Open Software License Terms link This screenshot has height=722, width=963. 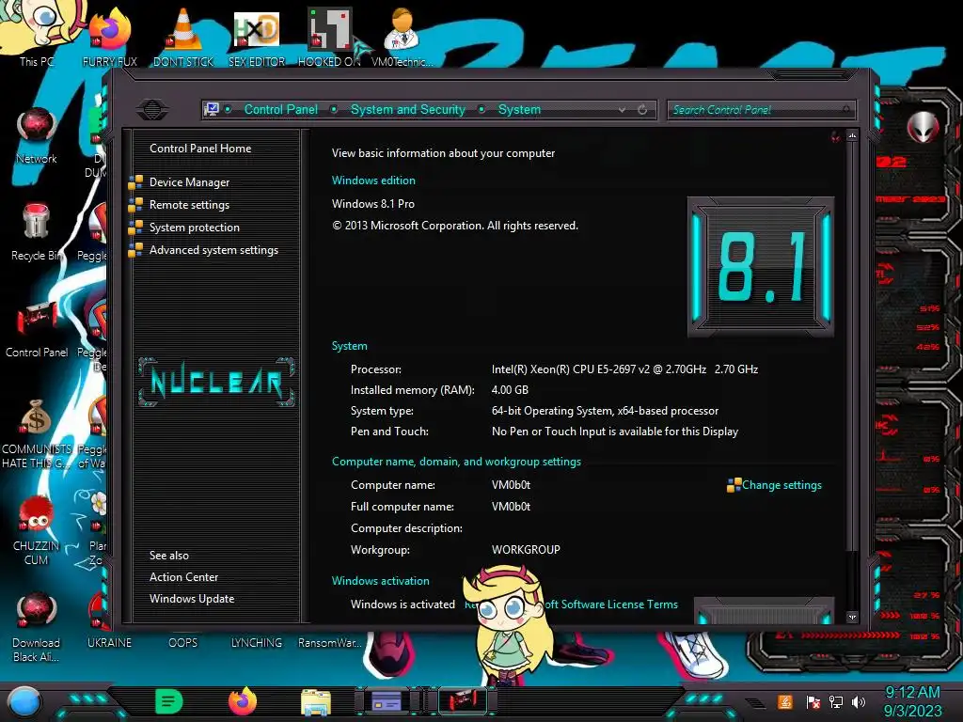(x=612, y=604)
